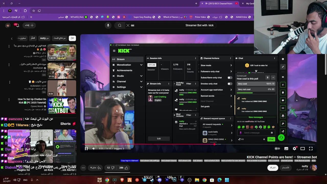
Task: Open the Triggers chapter chevron in player
Action: click(x=123, y=148)
